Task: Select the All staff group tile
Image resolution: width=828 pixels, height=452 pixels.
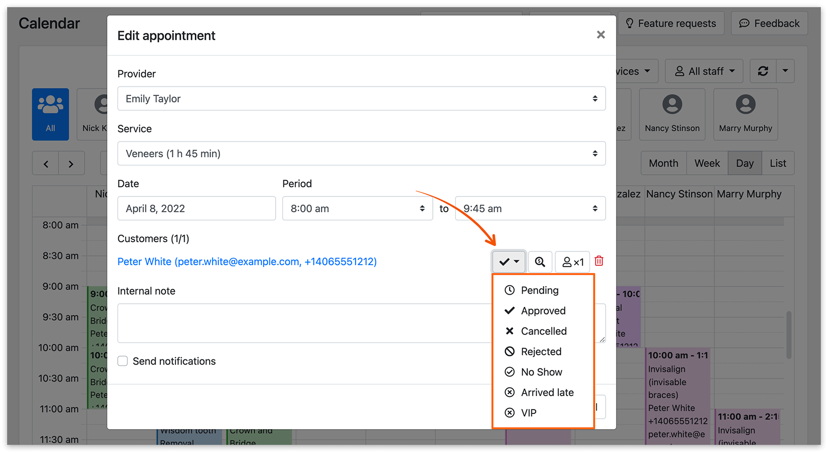Action: coord(50,114)
